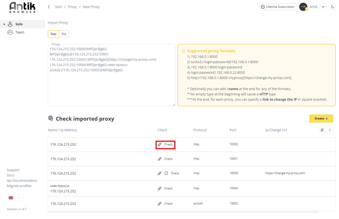Open the Migrate profiles link
Image resolution: width=339 pixels, height=219 pixels.
(19, 186)
